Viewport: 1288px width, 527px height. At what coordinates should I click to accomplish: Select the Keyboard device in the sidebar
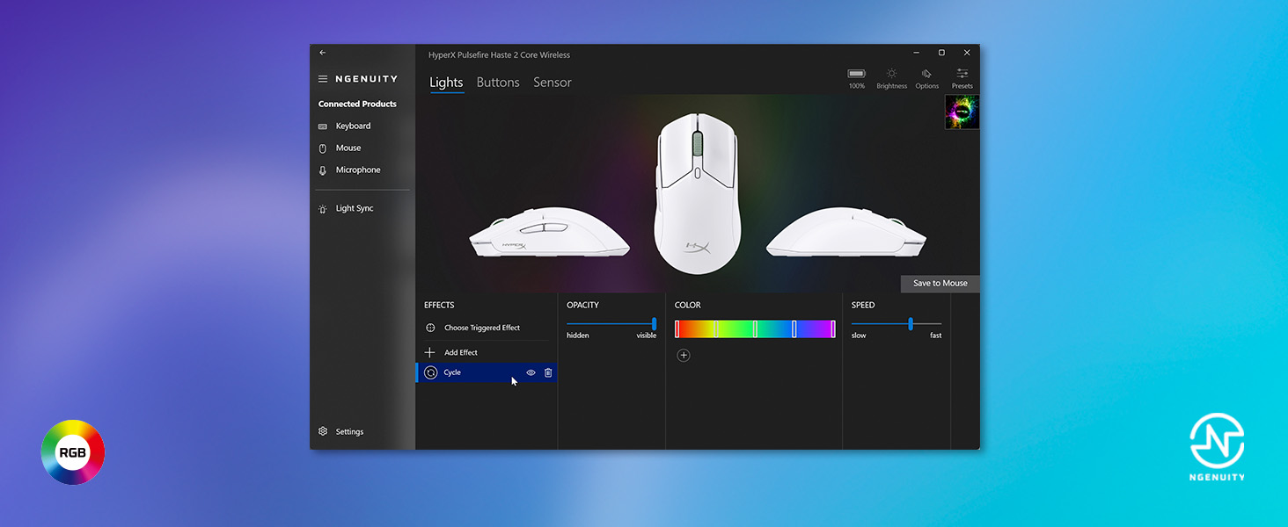tap(350, 126)
